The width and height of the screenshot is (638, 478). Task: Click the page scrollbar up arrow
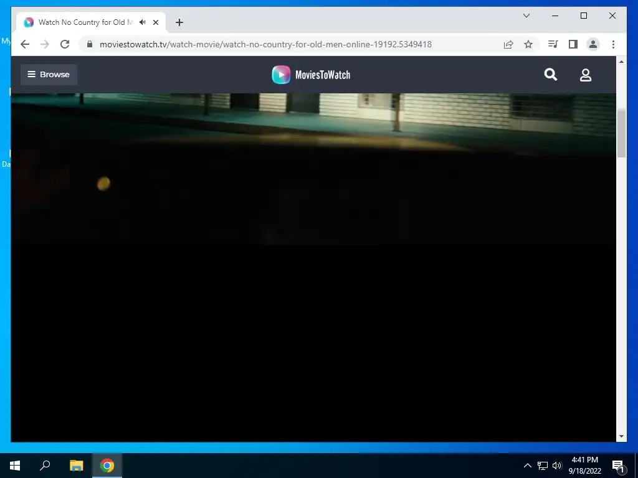[621, 62]
